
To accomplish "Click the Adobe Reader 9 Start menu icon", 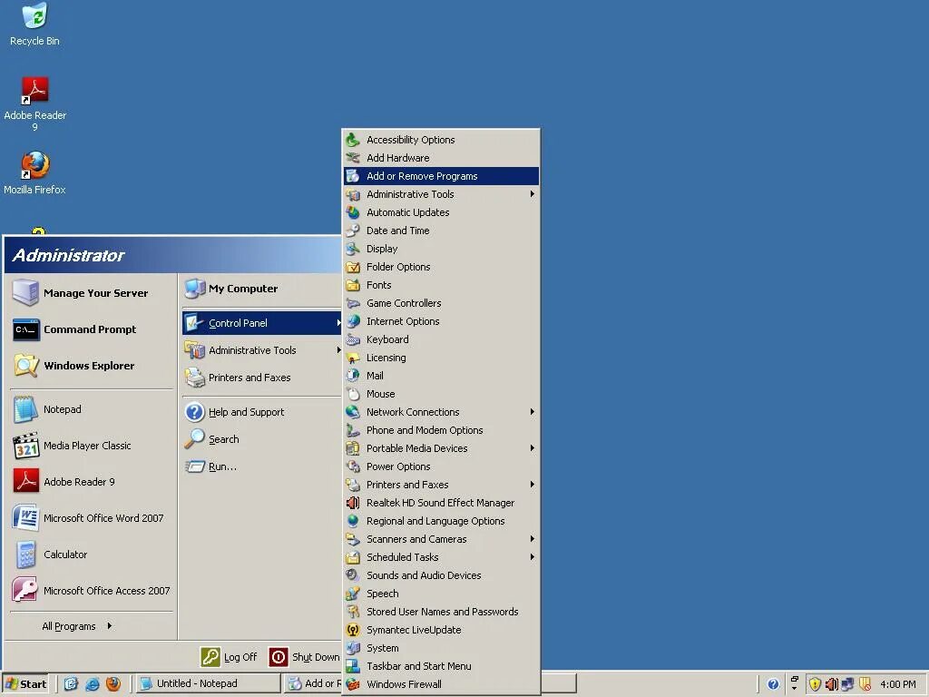I will click(25, 482).
